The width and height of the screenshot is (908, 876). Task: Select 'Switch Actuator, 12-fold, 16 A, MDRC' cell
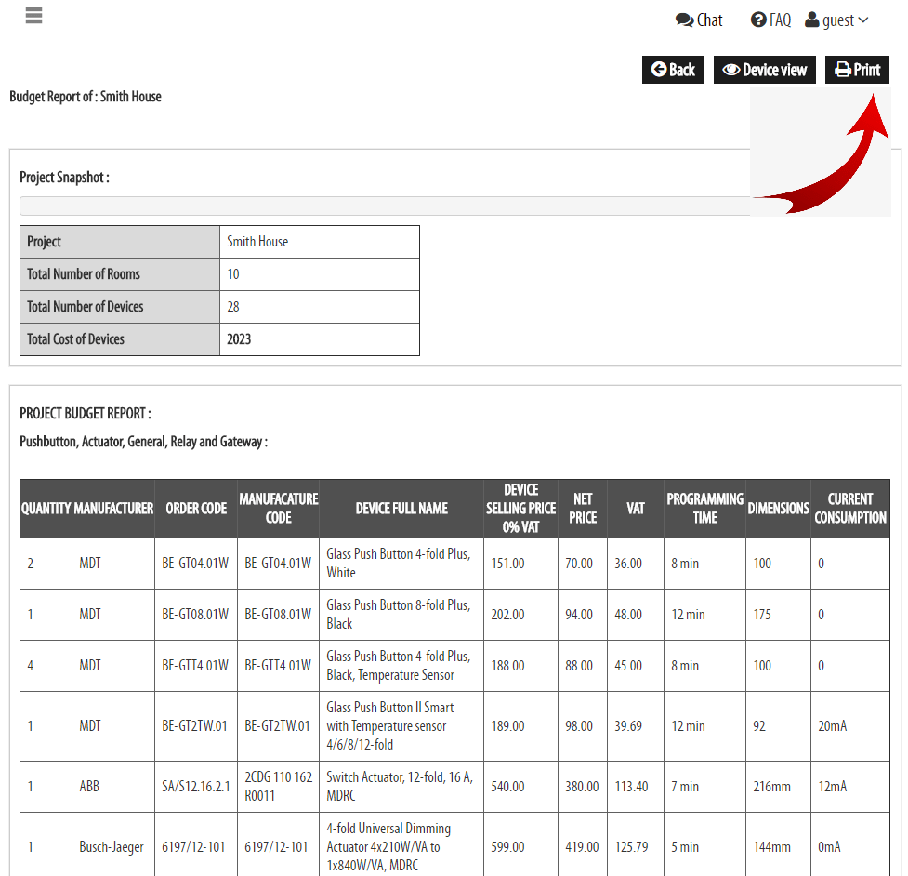401,787
